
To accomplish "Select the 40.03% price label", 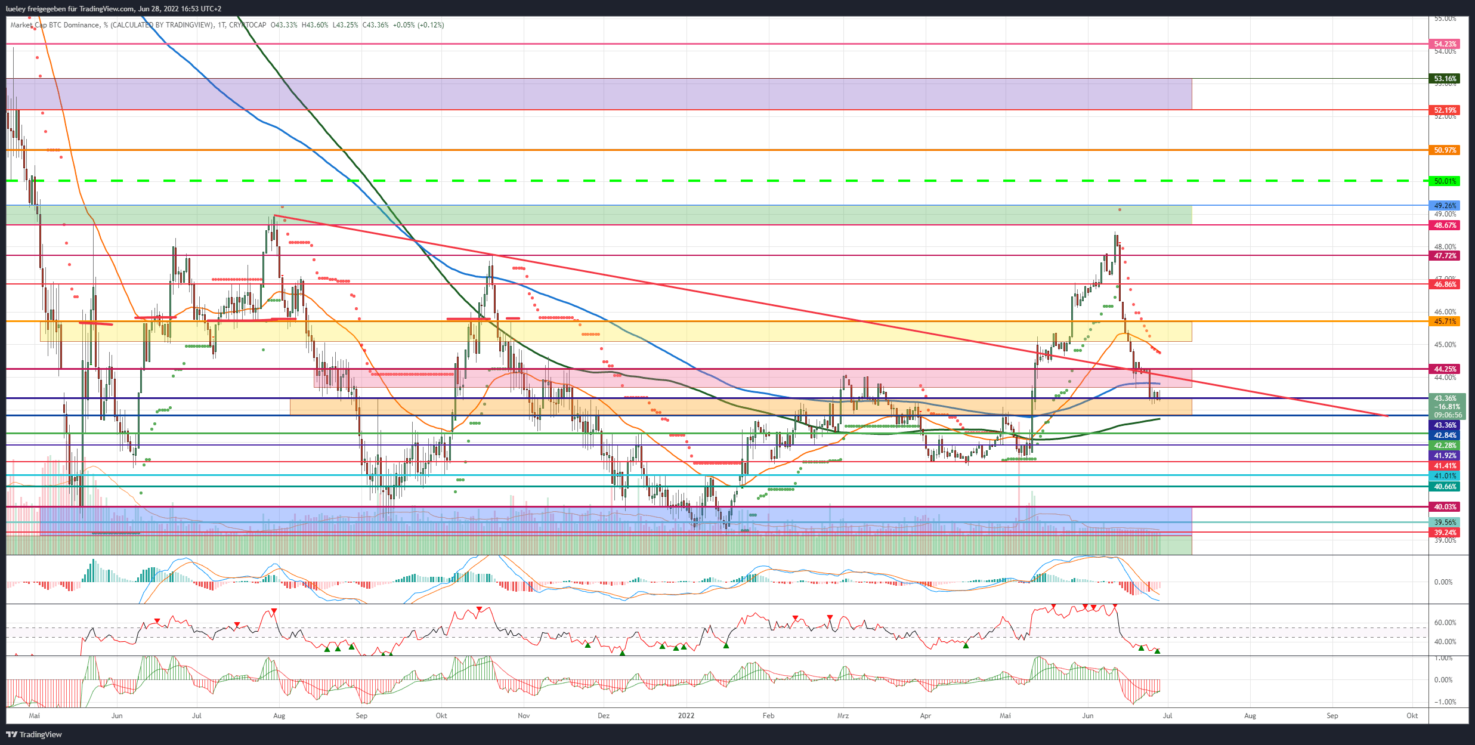I will click(1445, 507).
